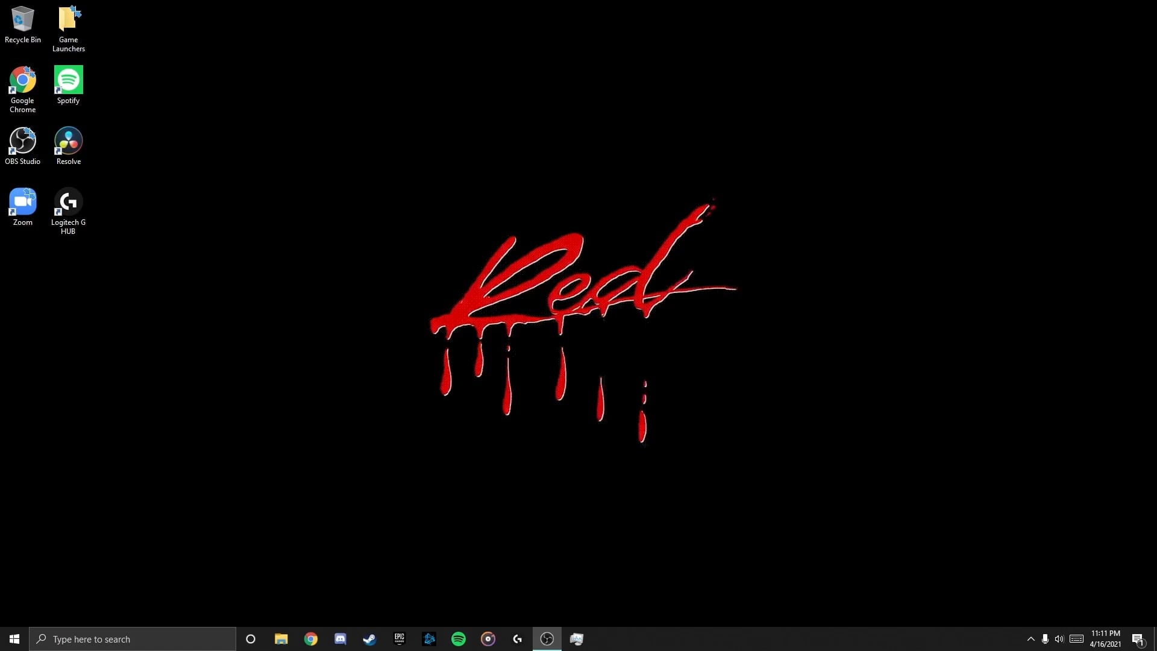This screenshot has width=1157, height=651.
Task: Open the clock and calendar flyout
Action: [1105, 638]
